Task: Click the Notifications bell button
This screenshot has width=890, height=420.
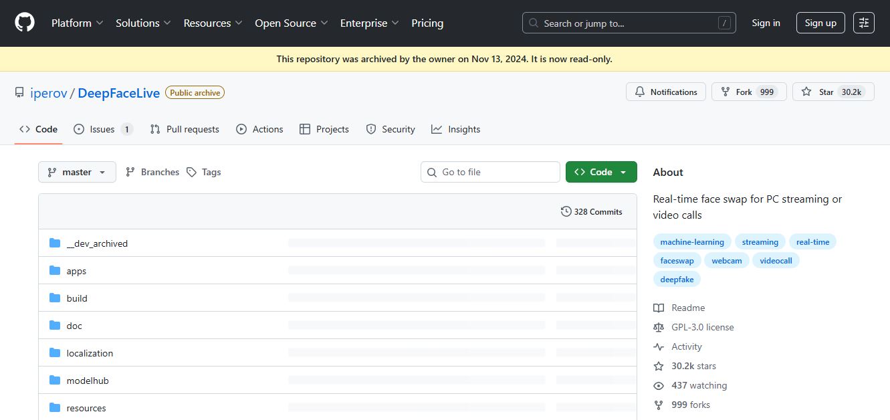Action: point(665,92)
